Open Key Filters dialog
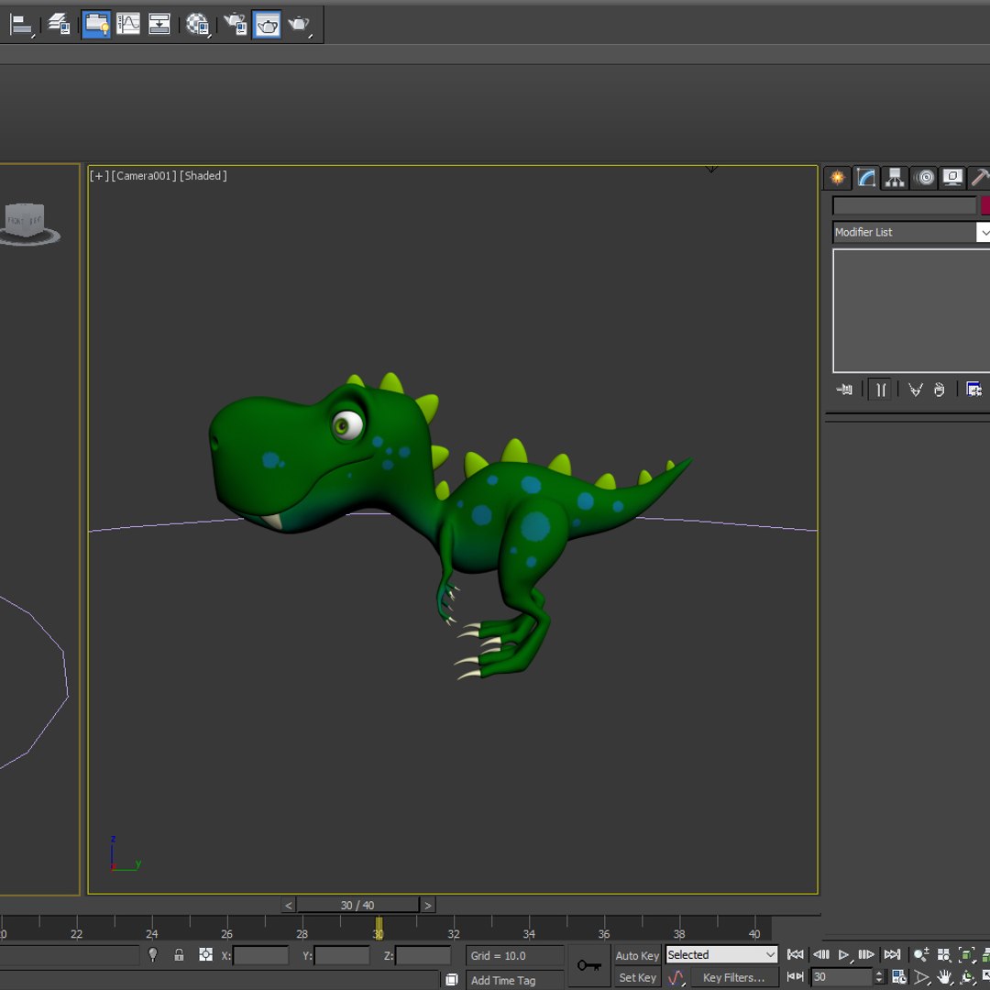The height and width of the screenshot is (990, 990). tap(733, 977)
